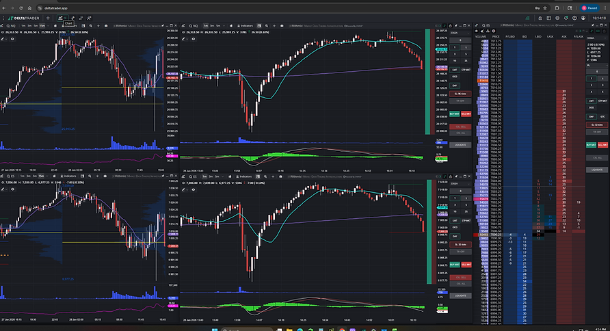This screenshot has width=610, height=331.
Task: Switch ES 15m chart to 1m timeframe
Action: (x=23, y=176)
